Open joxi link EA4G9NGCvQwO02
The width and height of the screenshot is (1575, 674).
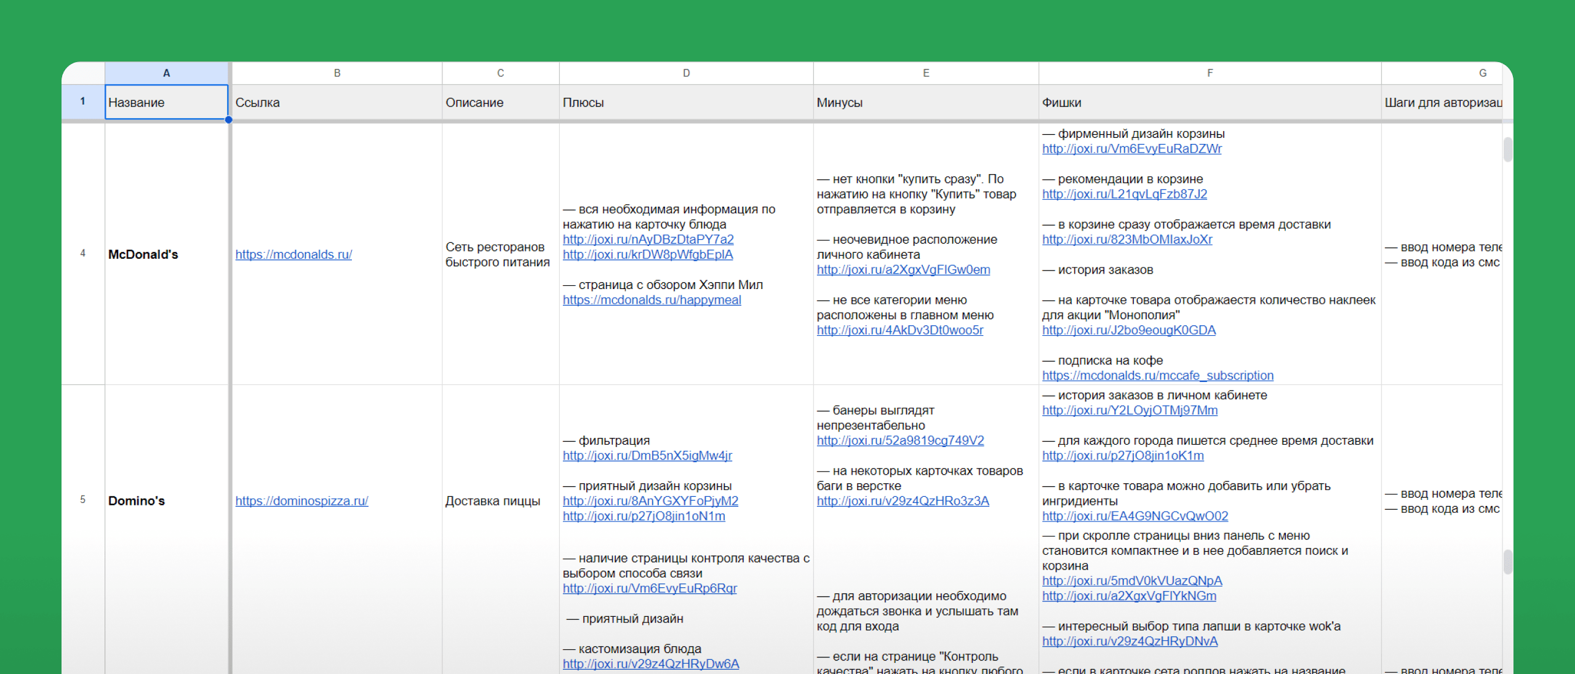pyautogui.click(x=1134, y=517)
